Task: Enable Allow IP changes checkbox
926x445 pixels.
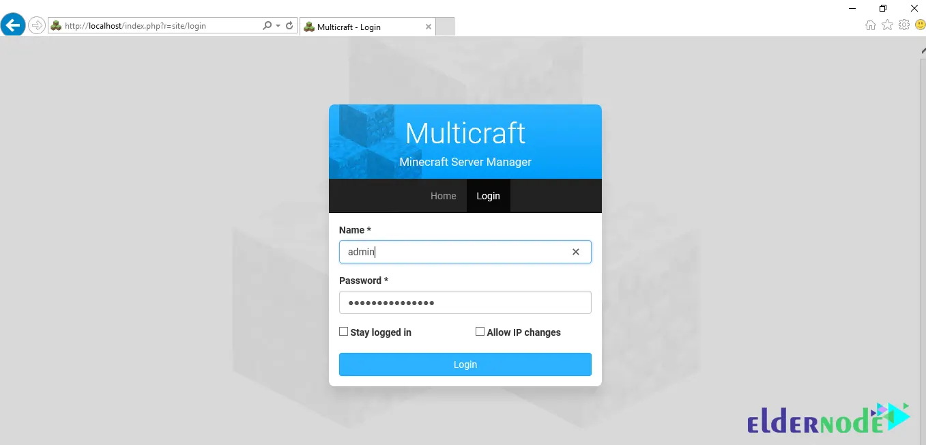Action: pos(480,332)
